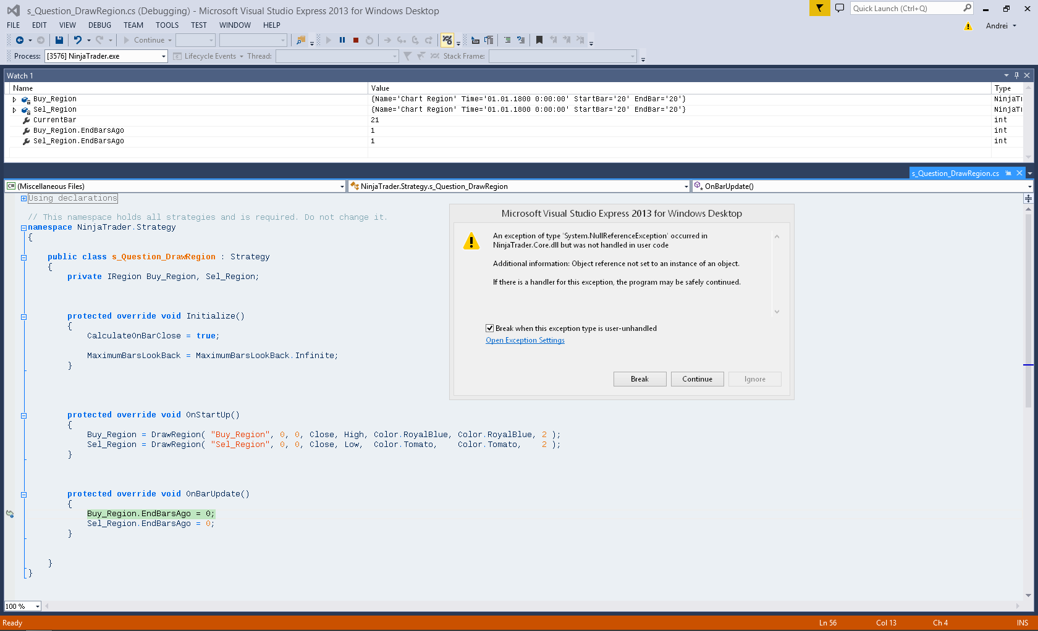Expand the Buy_Region watch entry
The width and height of the screenshot is (1038, 631).
[x=14, y=99]
